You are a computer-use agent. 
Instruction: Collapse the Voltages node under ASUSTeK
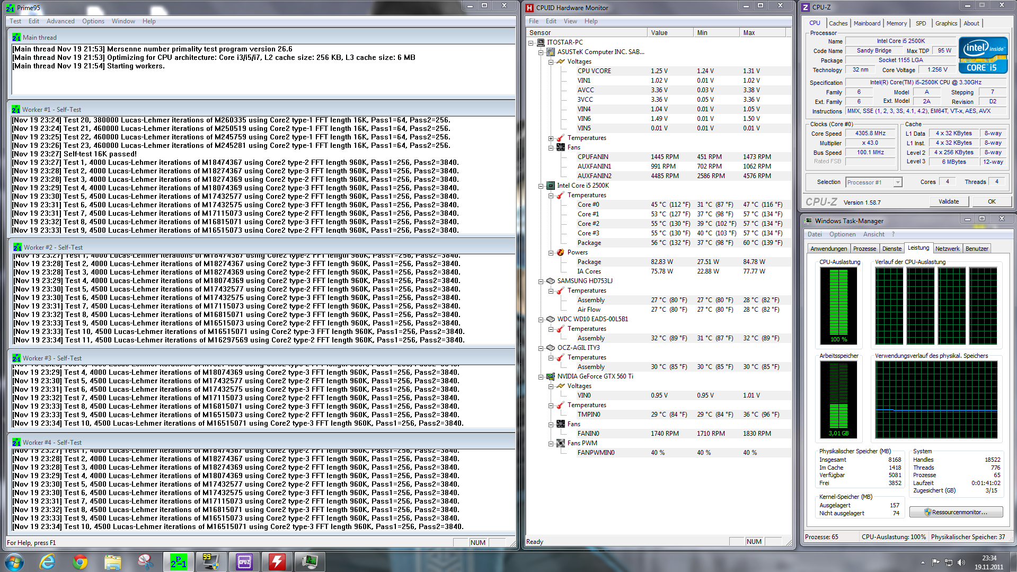[551, 61]
